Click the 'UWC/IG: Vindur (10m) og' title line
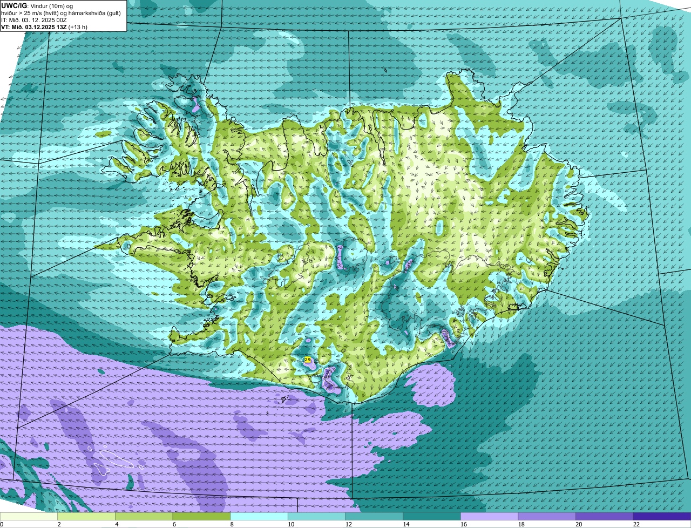Image resolution: width=691 pixels, height=528 pixels. tap(37, 5)
